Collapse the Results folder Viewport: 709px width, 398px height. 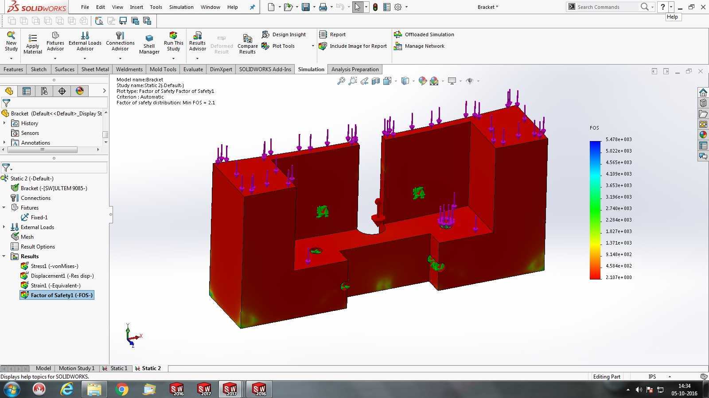(x=4, y=256)
